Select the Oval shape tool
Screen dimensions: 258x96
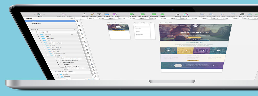pos(162,15)
